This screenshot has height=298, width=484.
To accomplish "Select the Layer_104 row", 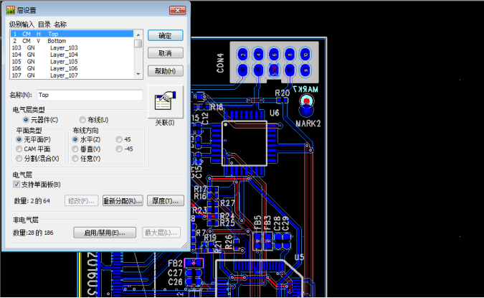I will pos(72,55).
